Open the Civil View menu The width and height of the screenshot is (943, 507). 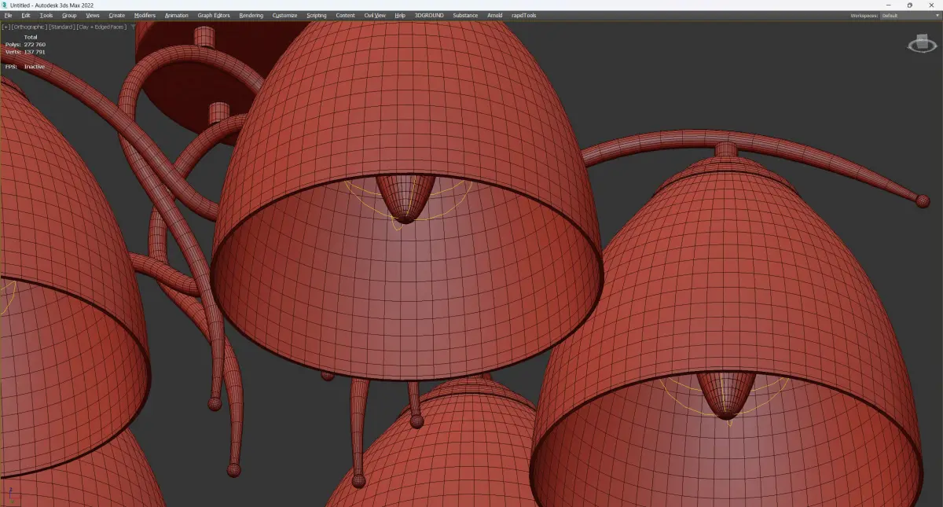click(x=375, y=15)
